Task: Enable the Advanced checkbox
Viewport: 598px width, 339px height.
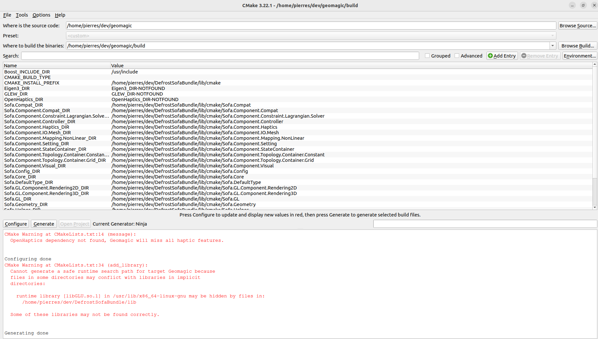Action: [457, 56]
